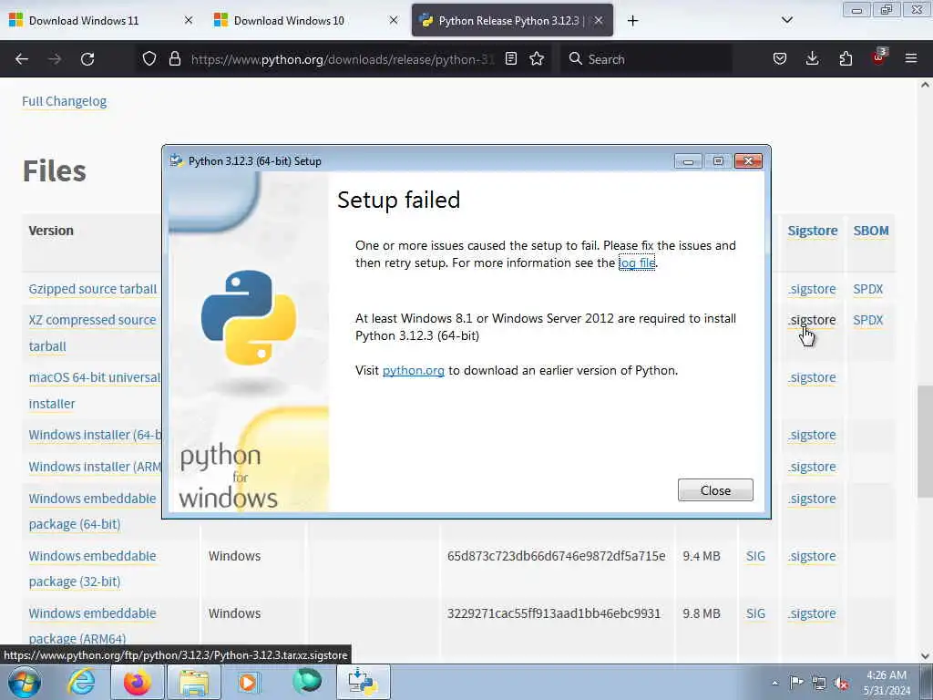
Task: Open SPDX link for XZ compressed tarball
Action: [x=868, y=320]
